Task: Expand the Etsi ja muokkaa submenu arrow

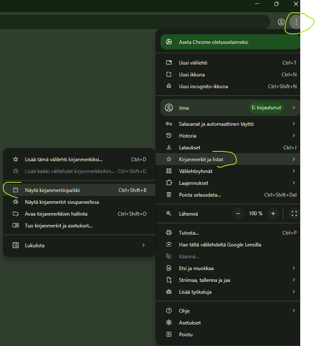Action: pyautogui.click(x=293, y=268)
